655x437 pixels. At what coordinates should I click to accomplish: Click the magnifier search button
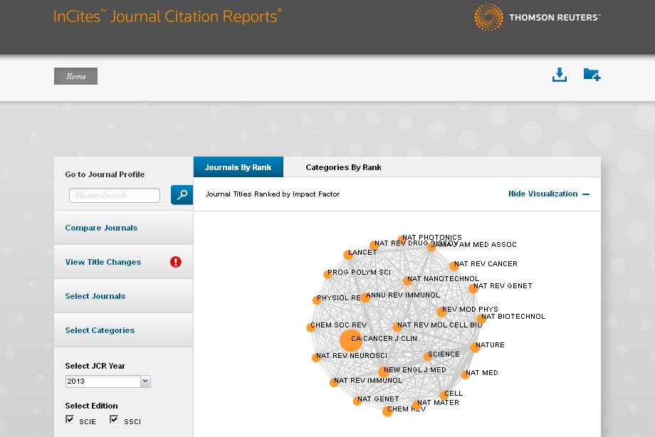point(182,195)
